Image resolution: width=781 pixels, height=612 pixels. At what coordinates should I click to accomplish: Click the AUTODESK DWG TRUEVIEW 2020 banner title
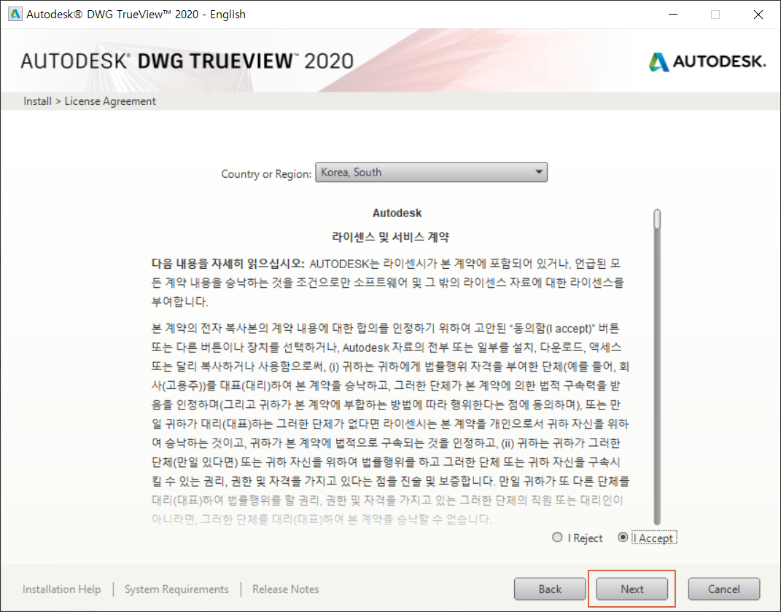pyautogui.click(x=187, y=61)
